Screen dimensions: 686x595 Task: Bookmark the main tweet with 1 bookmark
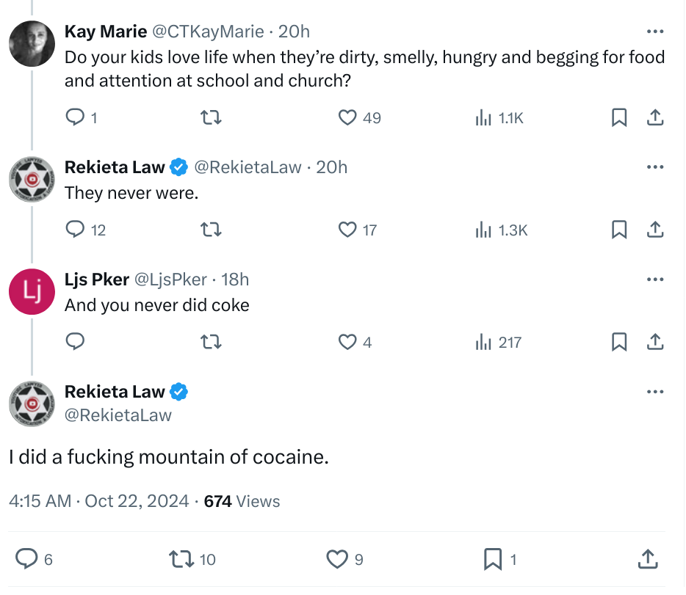point(493,559)
